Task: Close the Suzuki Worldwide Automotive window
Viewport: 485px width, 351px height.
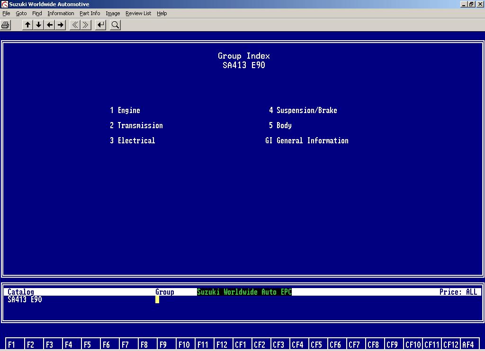Action: click(480, 4)
